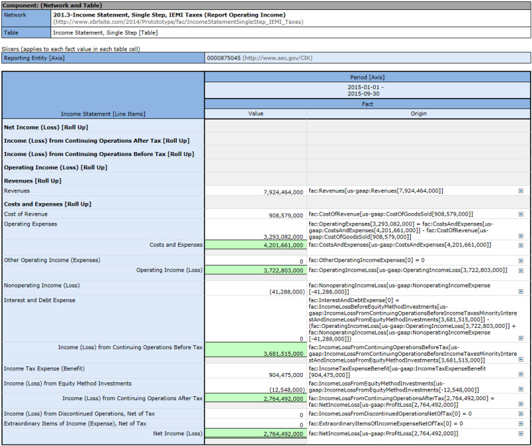
Task: Click the Operating Expenses line item
Action: tap(31, 224)
